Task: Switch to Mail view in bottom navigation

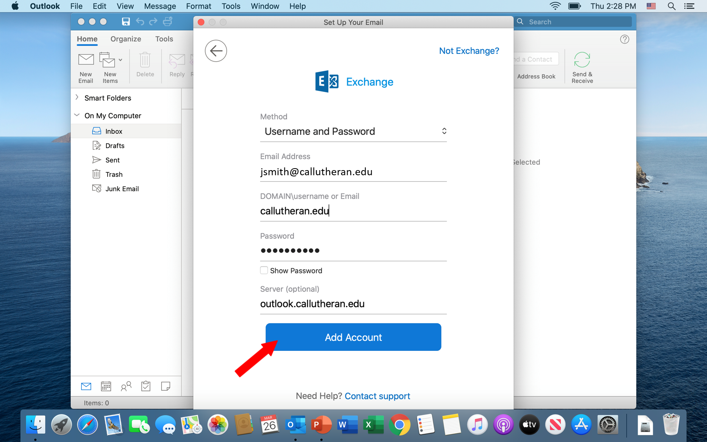Action: click(x=86, y=387)
